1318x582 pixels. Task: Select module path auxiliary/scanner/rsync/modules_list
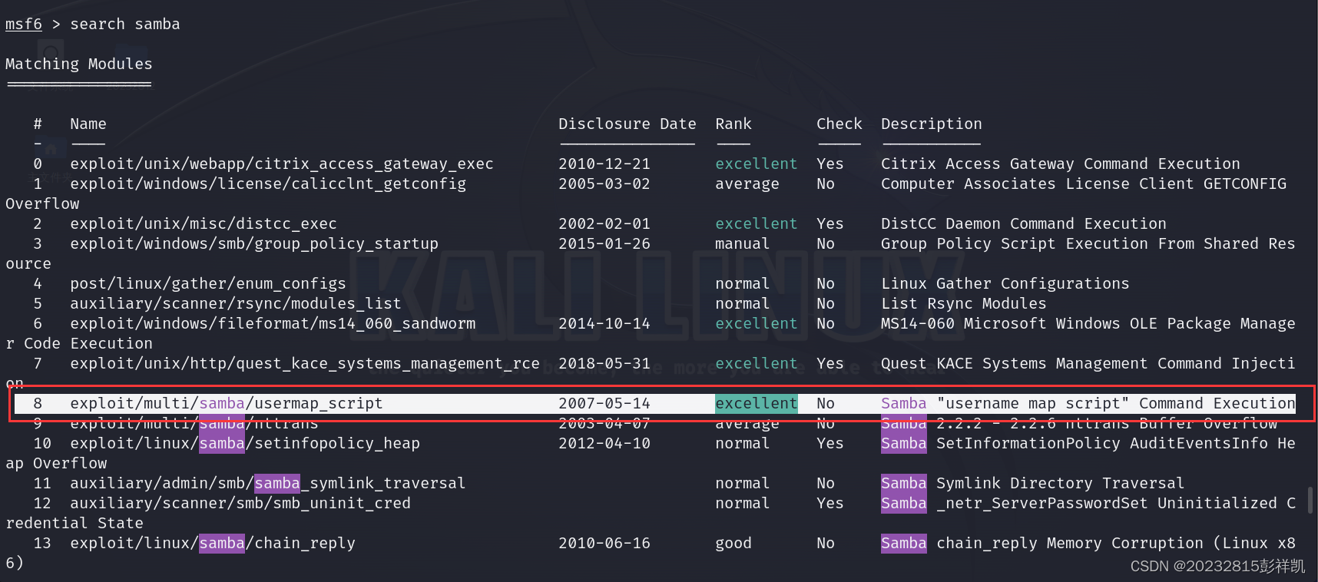pos(236,303)
